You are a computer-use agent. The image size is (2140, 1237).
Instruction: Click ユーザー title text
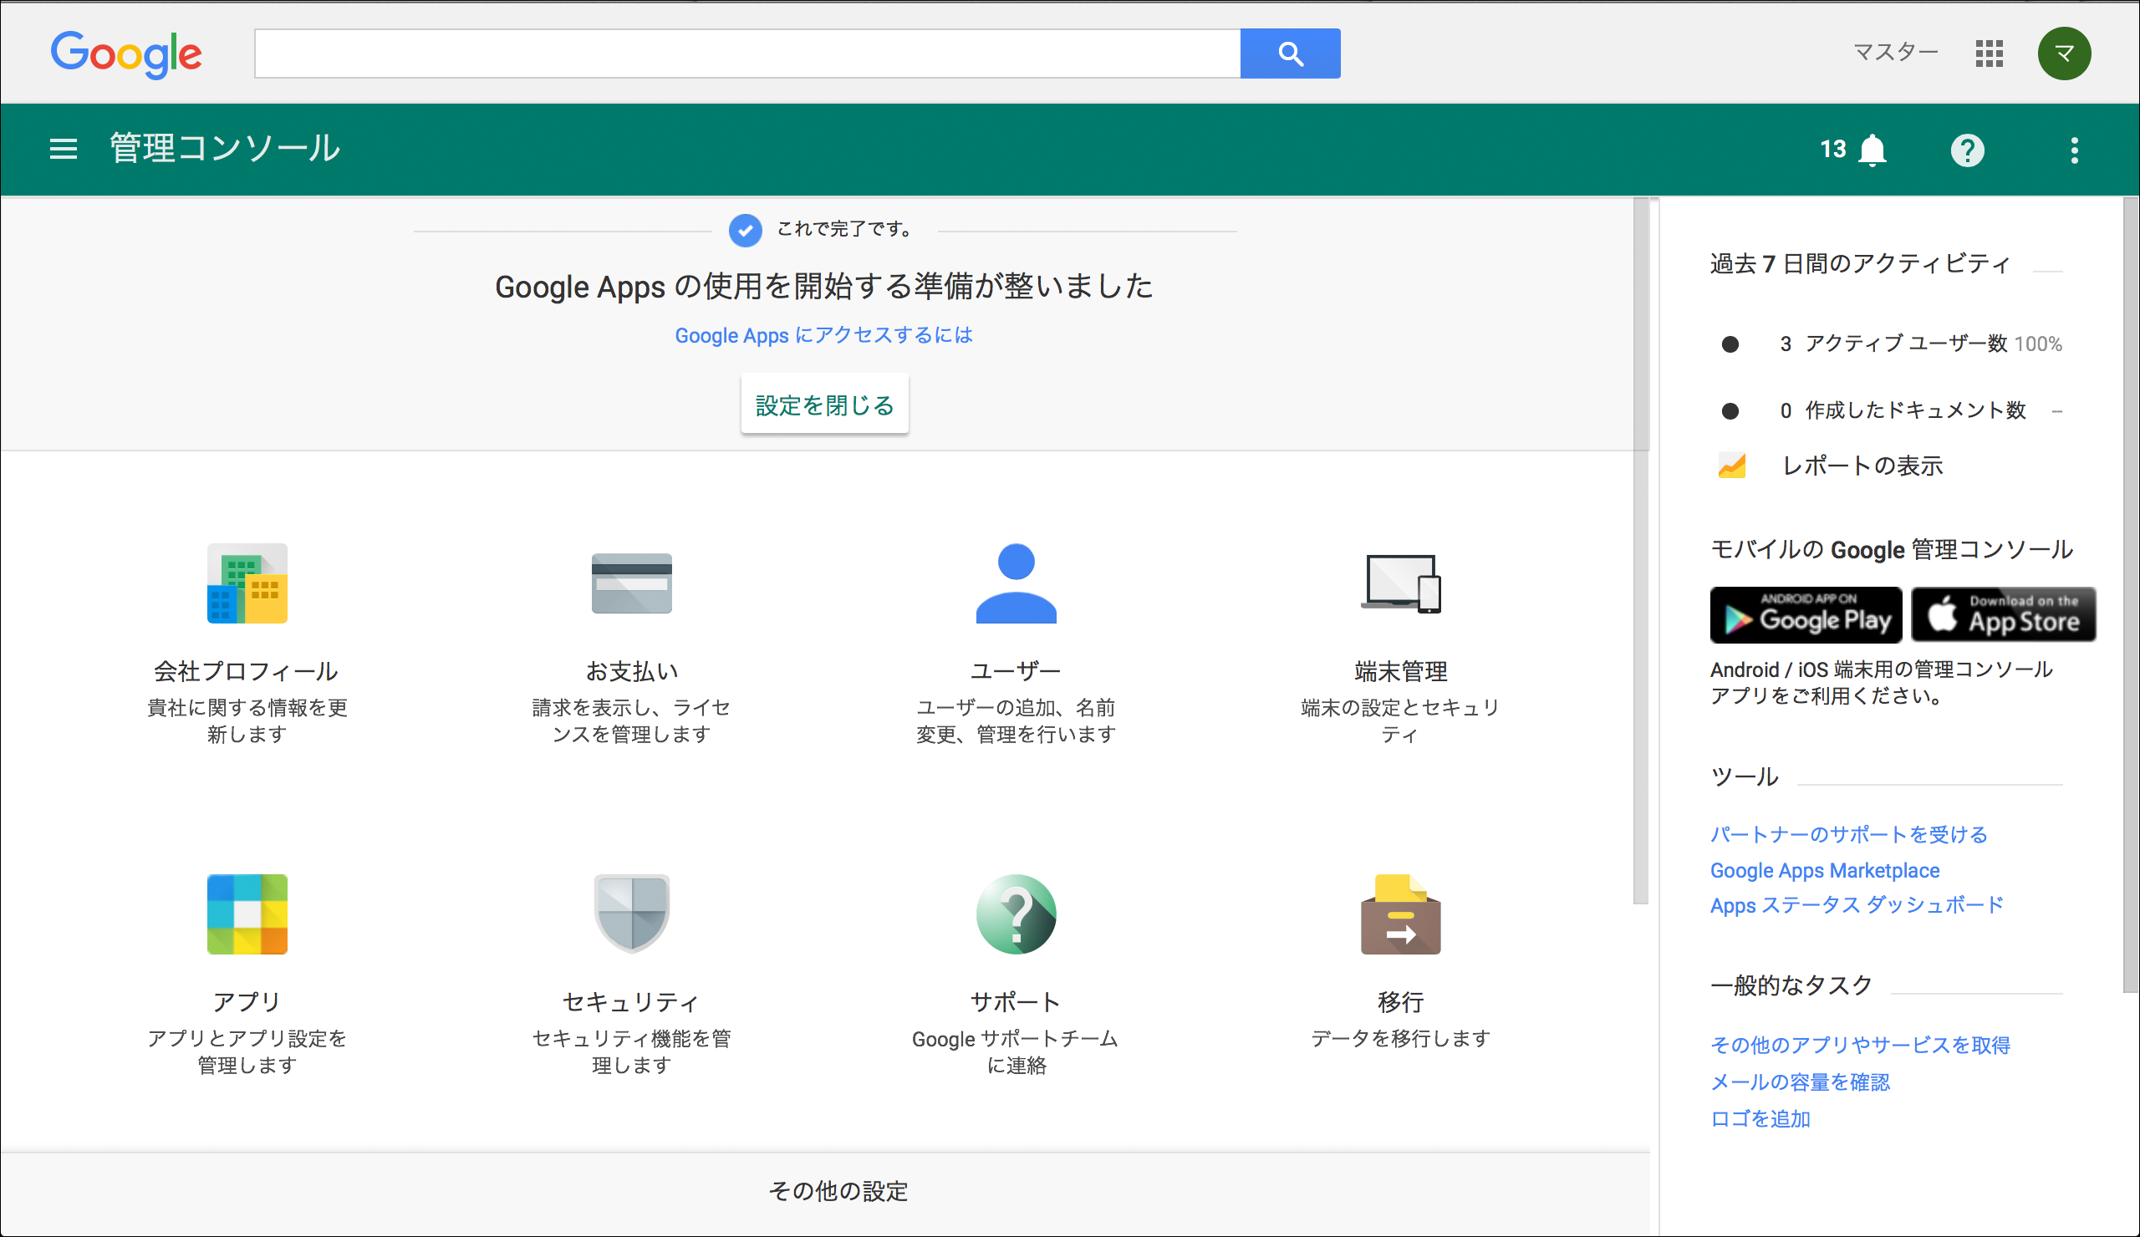(1016, 670)
